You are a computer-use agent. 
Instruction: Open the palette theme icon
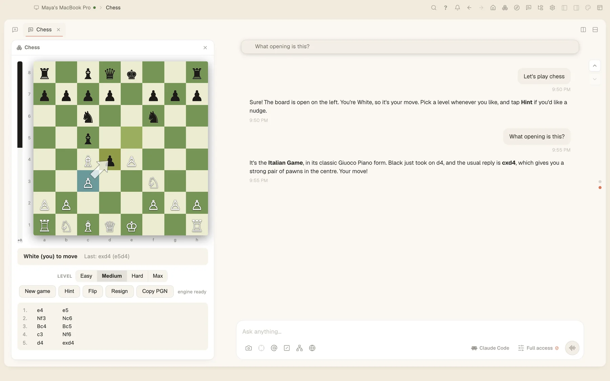point(588,7)
